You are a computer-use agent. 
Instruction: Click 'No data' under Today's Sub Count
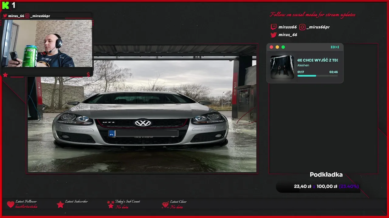tap(122, 207)
